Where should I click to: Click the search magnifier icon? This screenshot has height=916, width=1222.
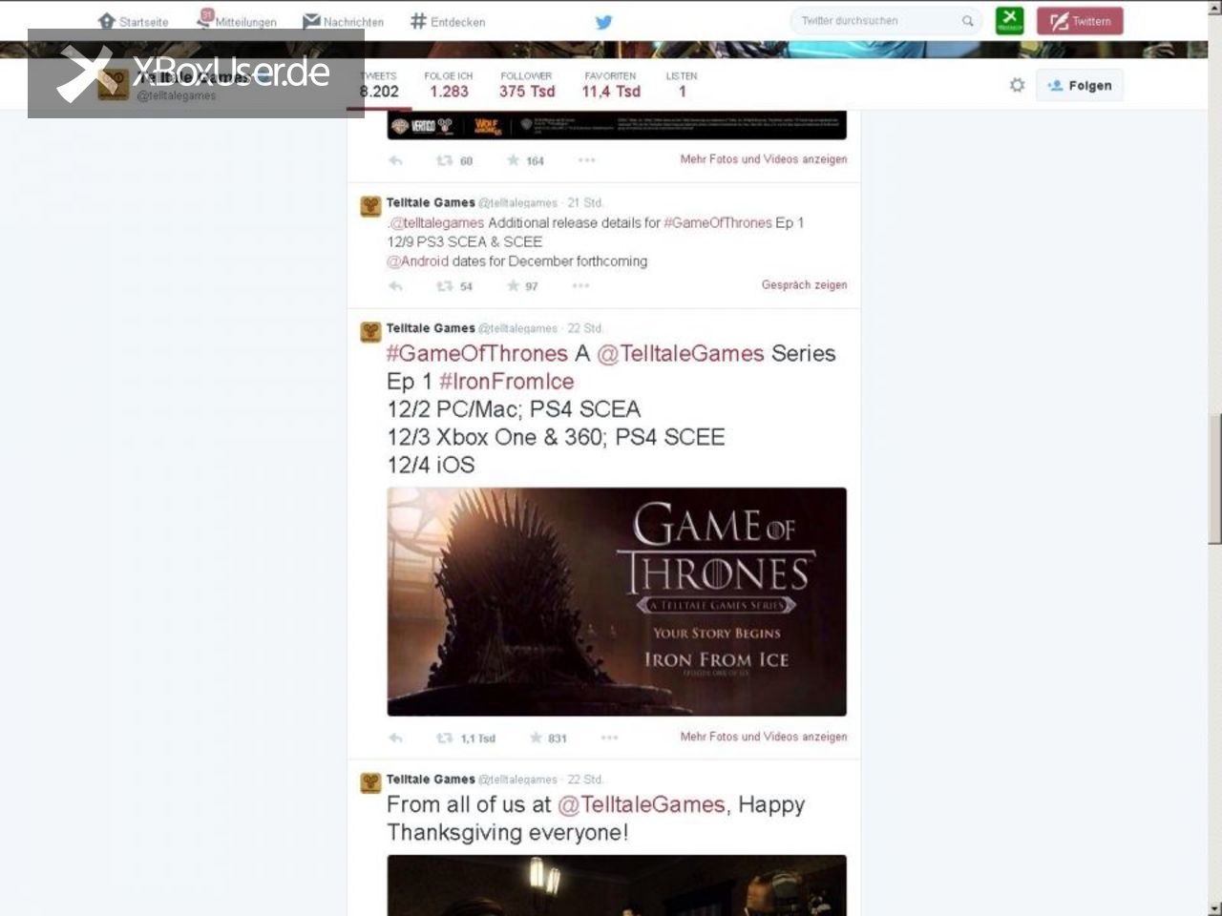tap(967, 21)
